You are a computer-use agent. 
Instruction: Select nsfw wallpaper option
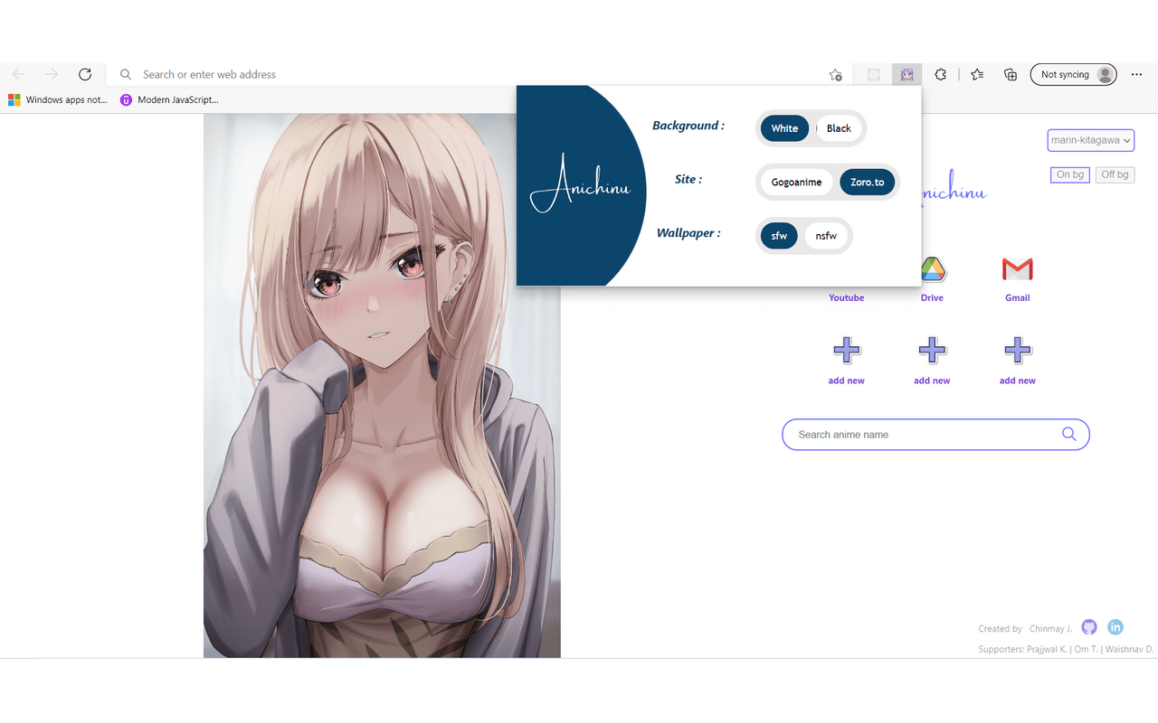pos(826,236)
